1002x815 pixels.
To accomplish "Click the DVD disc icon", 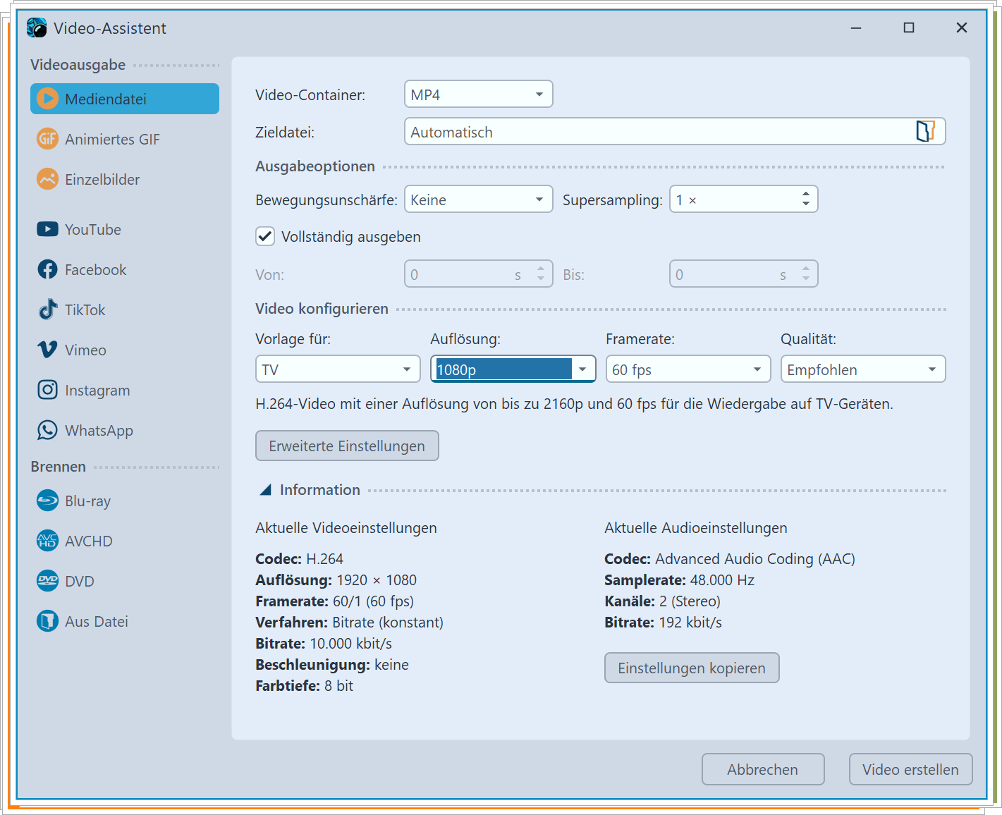I will [47, 581].
